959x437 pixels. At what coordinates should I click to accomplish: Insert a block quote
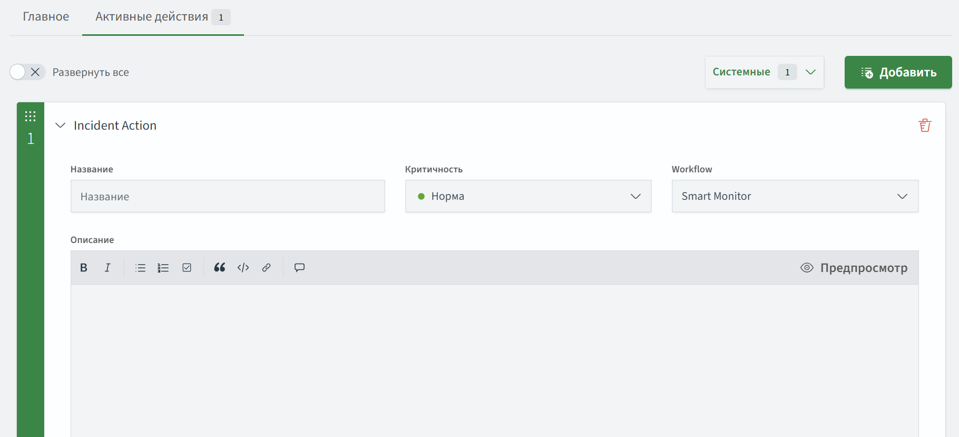tap(220, 268)
